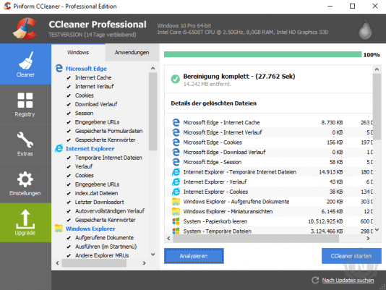Click IE icon beside Internet Explorer - Verlauf
The image size is (386, 290).
click(x=176, y=182)
